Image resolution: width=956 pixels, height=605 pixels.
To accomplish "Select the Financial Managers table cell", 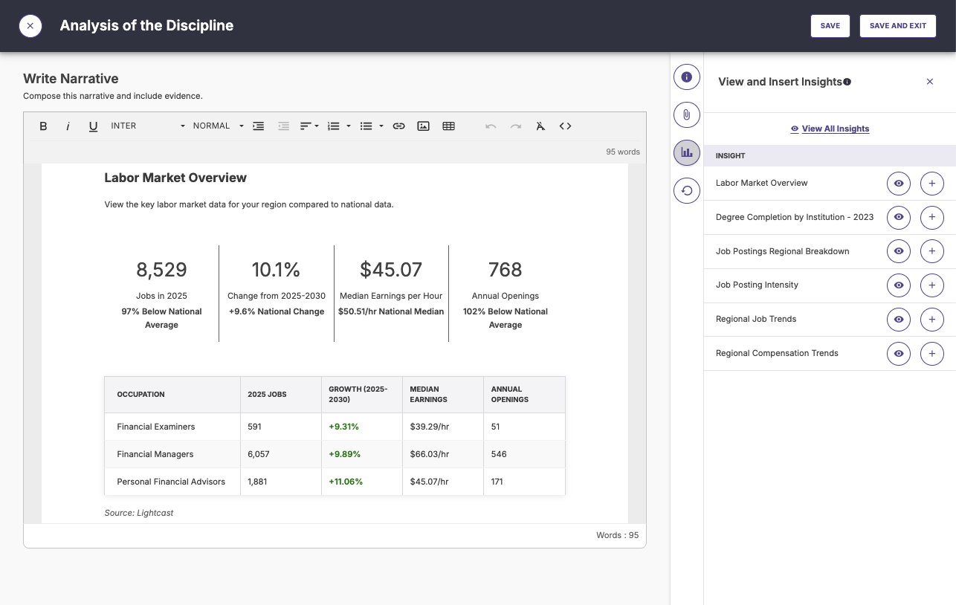I will pyautogui.click(x=172, y=454).
